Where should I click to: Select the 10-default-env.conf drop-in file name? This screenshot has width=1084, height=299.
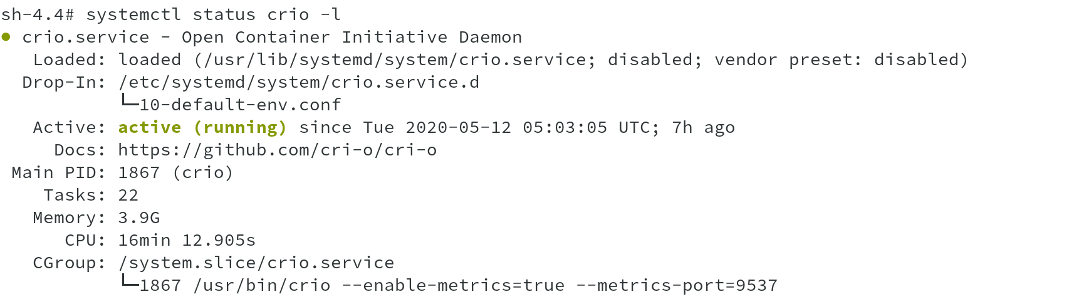coord(240,105)
